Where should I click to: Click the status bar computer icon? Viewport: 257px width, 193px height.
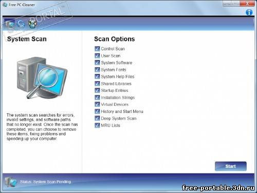pyautogui.click(x=11, y=182)
